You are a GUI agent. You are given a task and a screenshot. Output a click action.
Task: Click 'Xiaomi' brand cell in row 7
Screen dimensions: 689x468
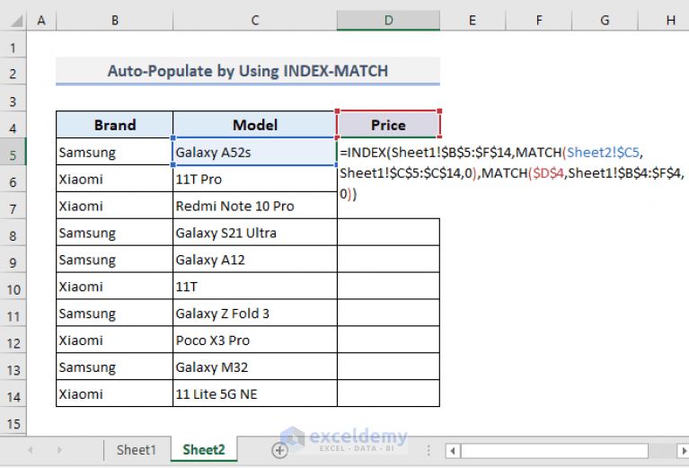[x=115, y=206]
